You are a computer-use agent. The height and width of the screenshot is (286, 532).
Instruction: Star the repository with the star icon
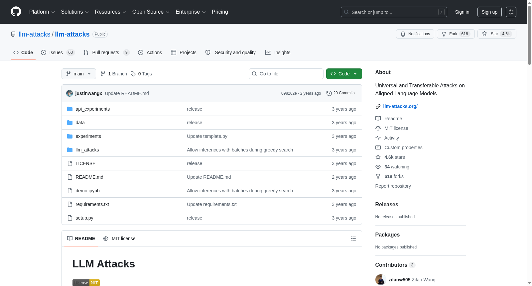484,34
